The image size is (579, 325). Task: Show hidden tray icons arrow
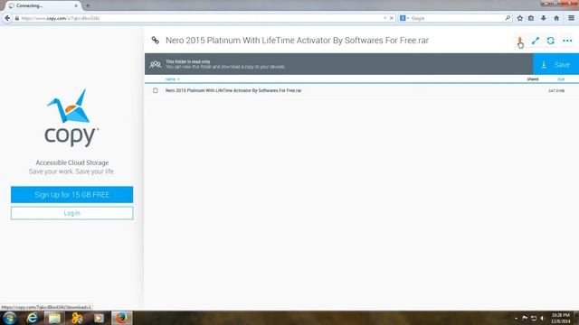tap(516, 318)
